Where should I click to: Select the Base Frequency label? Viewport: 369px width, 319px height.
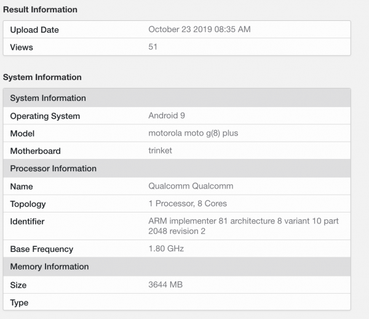pos(41,249)
